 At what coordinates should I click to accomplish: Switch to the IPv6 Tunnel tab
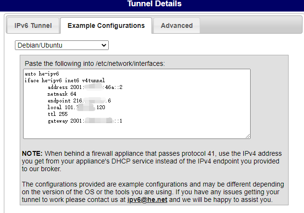point(33,25)
